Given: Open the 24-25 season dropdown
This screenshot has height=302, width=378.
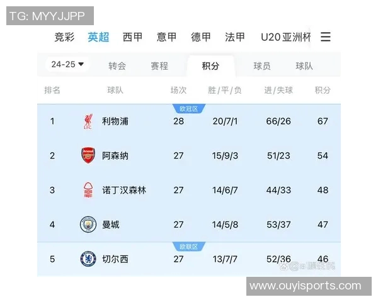Looking at the screenshot, I should tap(68, 65).
